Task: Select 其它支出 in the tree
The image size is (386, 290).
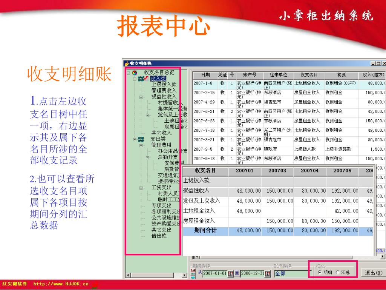Action: click(161, 230)
